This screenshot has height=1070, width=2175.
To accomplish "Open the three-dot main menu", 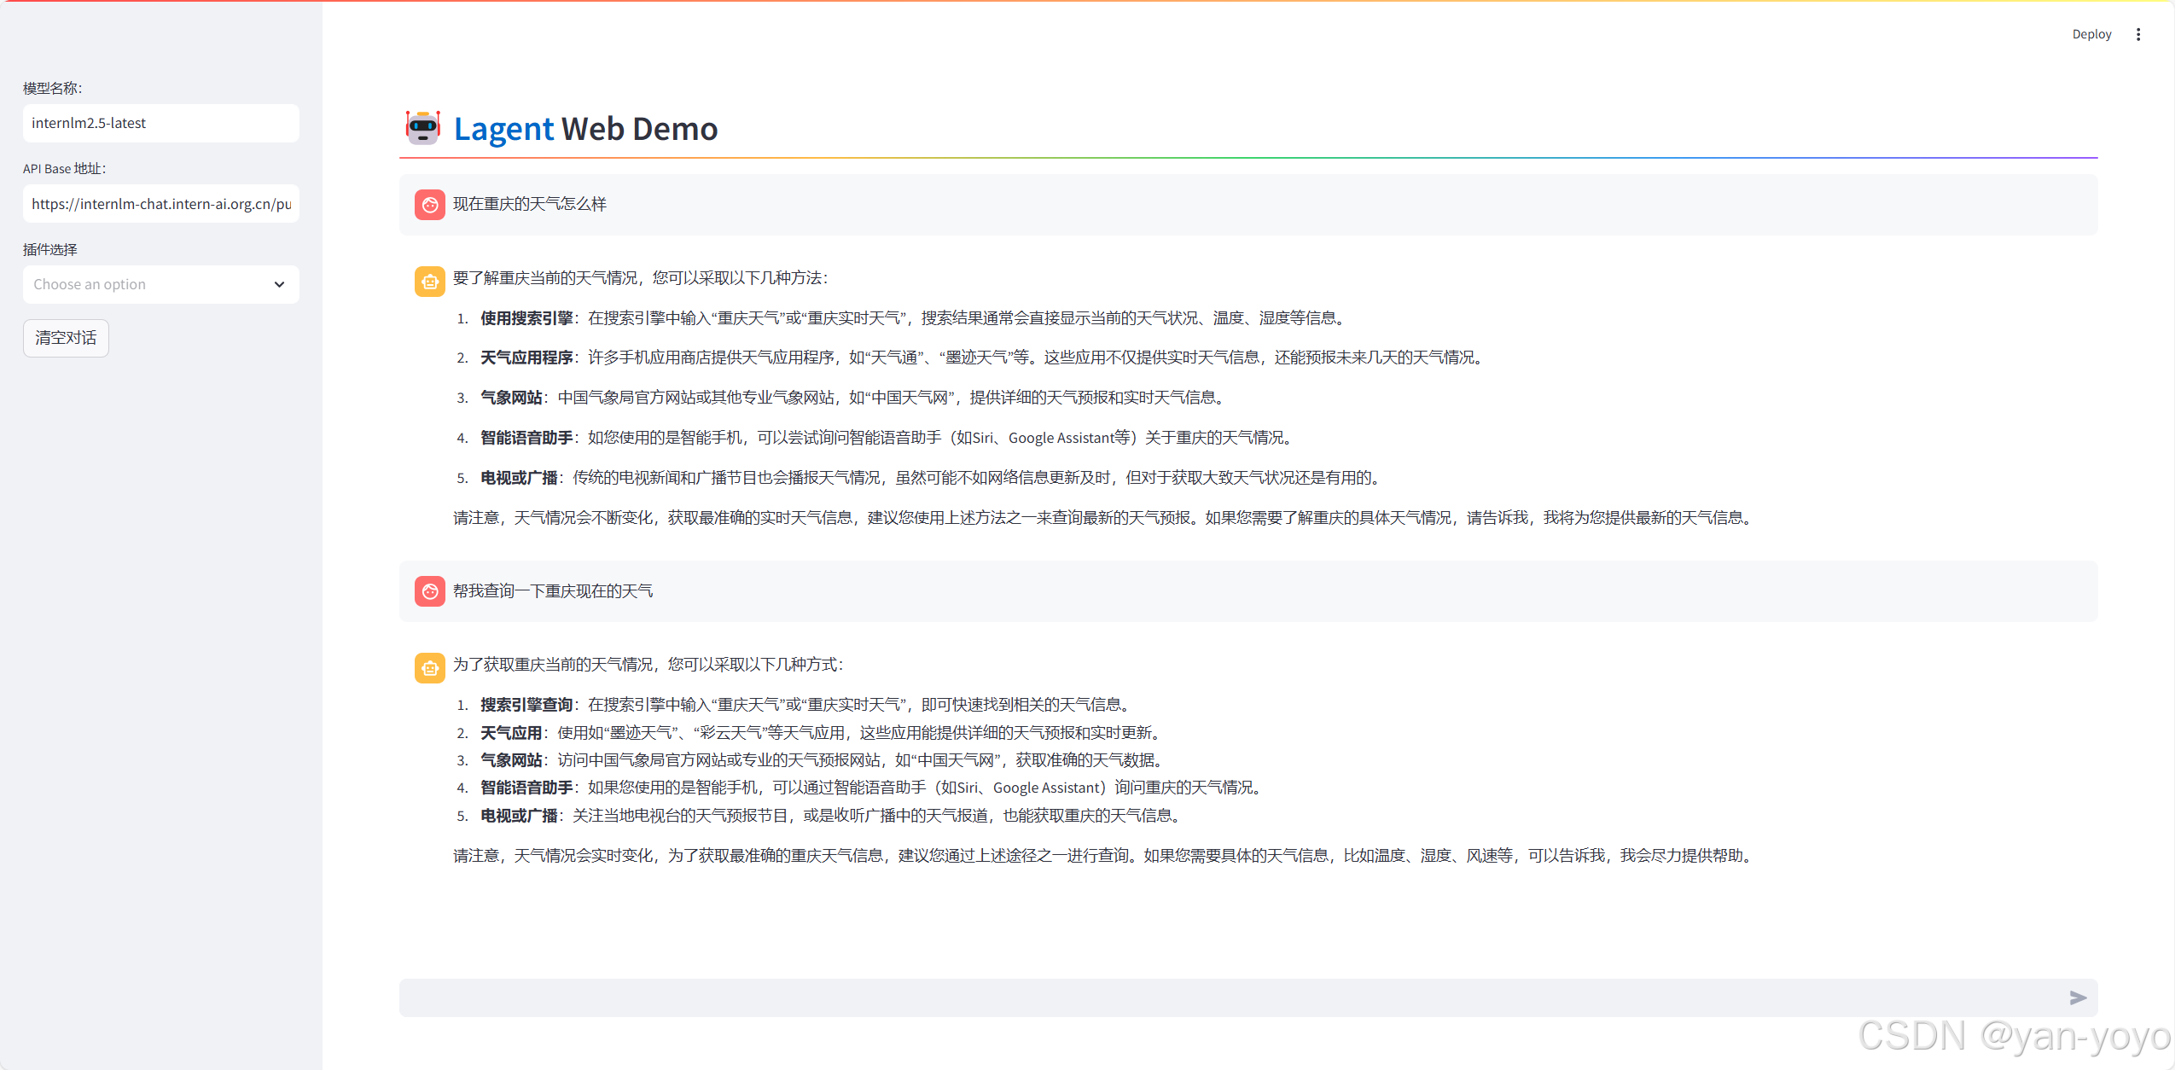I will (2137, 34).
